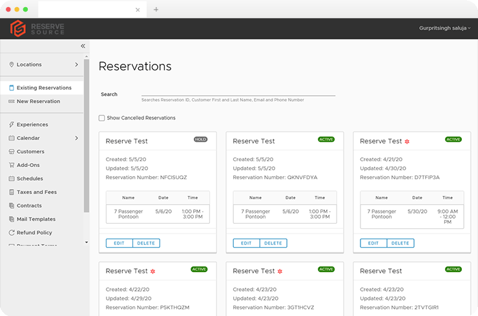Click the Reservations page heading
The height and width of the screenshot is (316, 478).
click(x=135, y=66)
